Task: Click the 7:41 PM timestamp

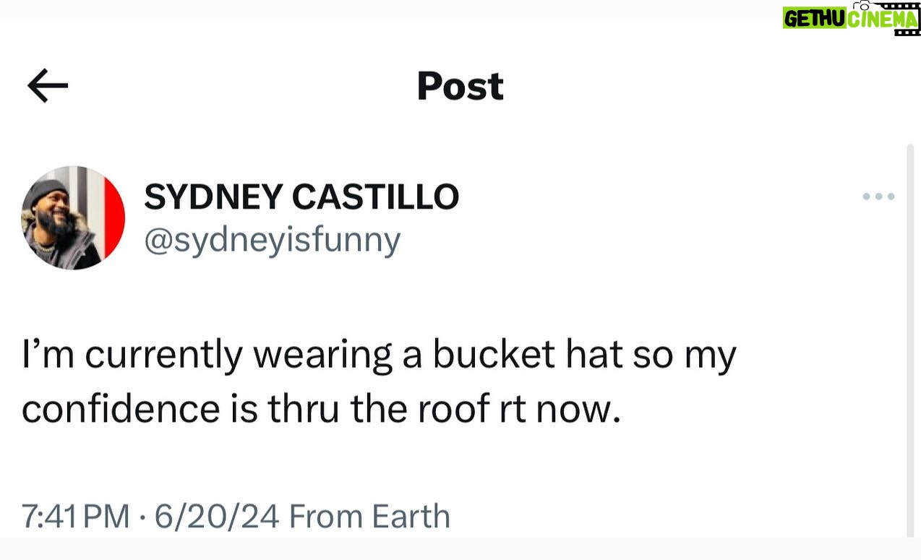Action: click(x=75, y=517)
